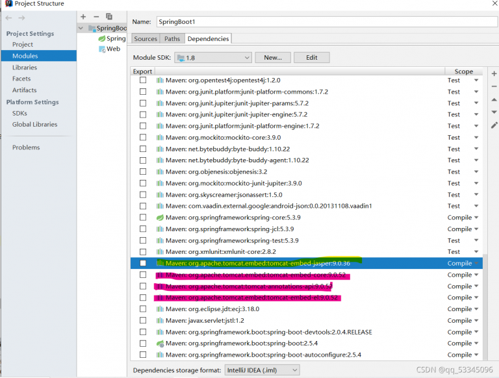Move the selected dependency down
The height and width of the screenshot is (378, 499).
(x=494, y=112)
